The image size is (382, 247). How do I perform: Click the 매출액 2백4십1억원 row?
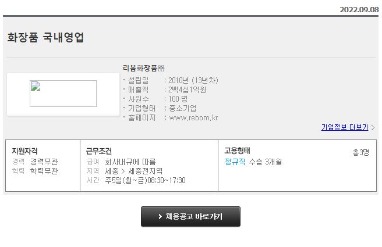(164, 90)
